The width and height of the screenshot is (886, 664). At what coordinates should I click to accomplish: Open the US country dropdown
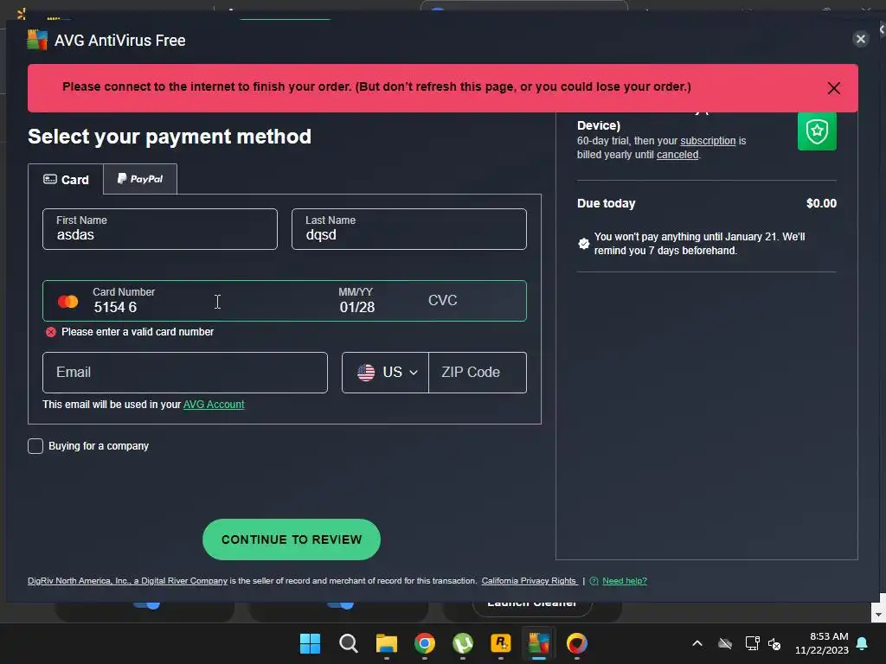pos(386,373)
